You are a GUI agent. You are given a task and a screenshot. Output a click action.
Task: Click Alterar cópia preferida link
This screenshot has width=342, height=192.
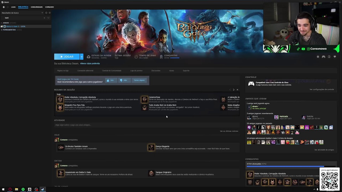90,63
